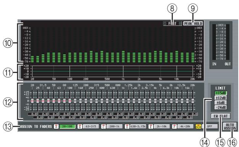Click the gain value box under the 20 Hz fader
The width and height of the screenshot is (239, 147).
point(32,114)
